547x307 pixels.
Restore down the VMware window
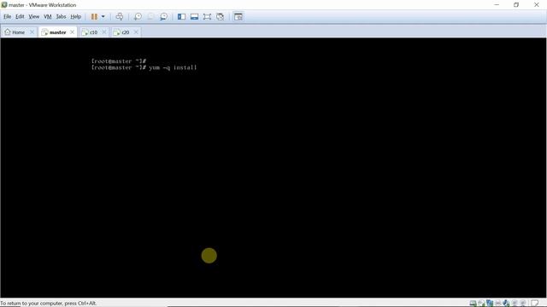(x=516, y=5)
